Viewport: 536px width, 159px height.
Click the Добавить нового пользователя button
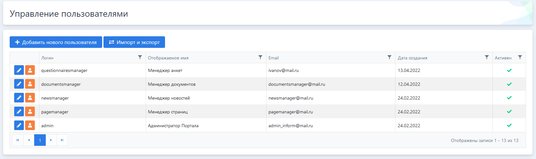pyautogui.click(x=56, y=42)
